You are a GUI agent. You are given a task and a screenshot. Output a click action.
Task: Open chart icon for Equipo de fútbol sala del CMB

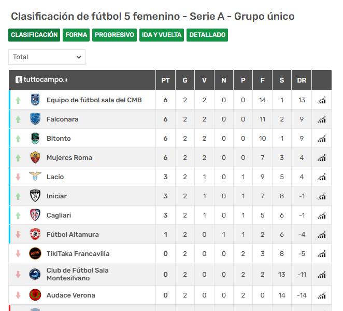[322, 100]
